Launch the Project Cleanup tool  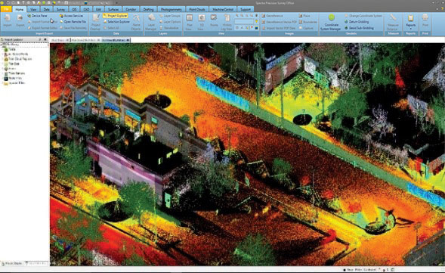pos(96,22)
